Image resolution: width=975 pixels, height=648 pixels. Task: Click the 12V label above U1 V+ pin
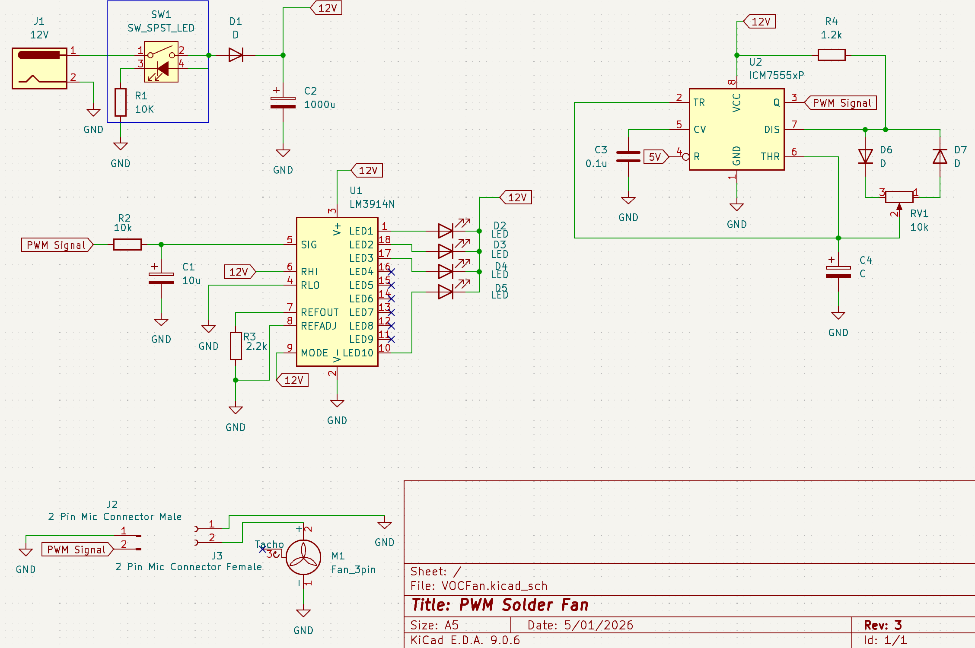click(366, 170)
